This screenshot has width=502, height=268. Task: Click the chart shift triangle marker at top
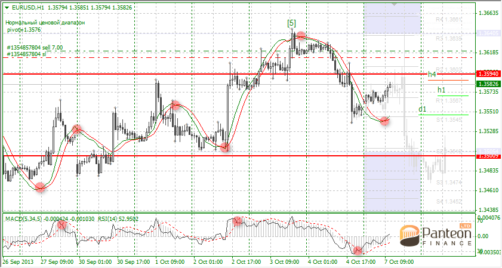click(393, 4)
